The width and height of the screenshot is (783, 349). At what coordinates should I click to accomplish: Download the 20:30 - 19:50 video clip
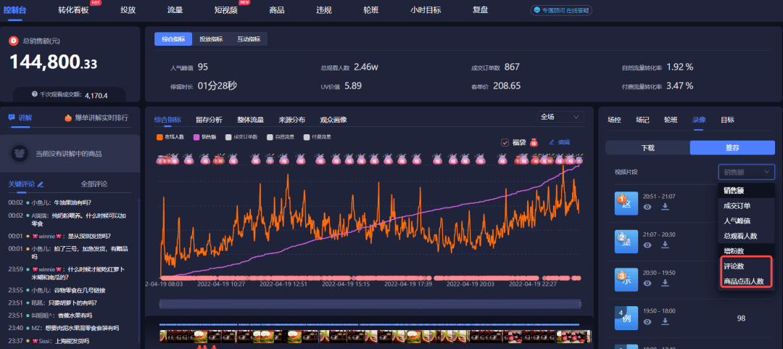665,283
